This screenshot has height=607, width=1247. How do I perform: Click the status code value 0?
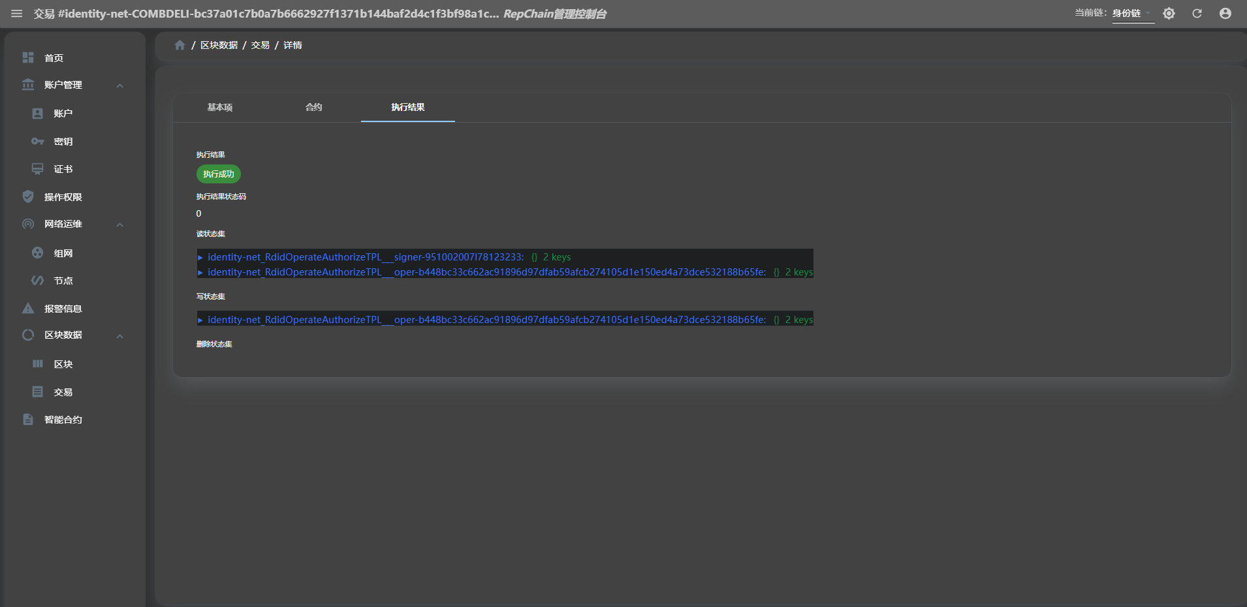199,213
